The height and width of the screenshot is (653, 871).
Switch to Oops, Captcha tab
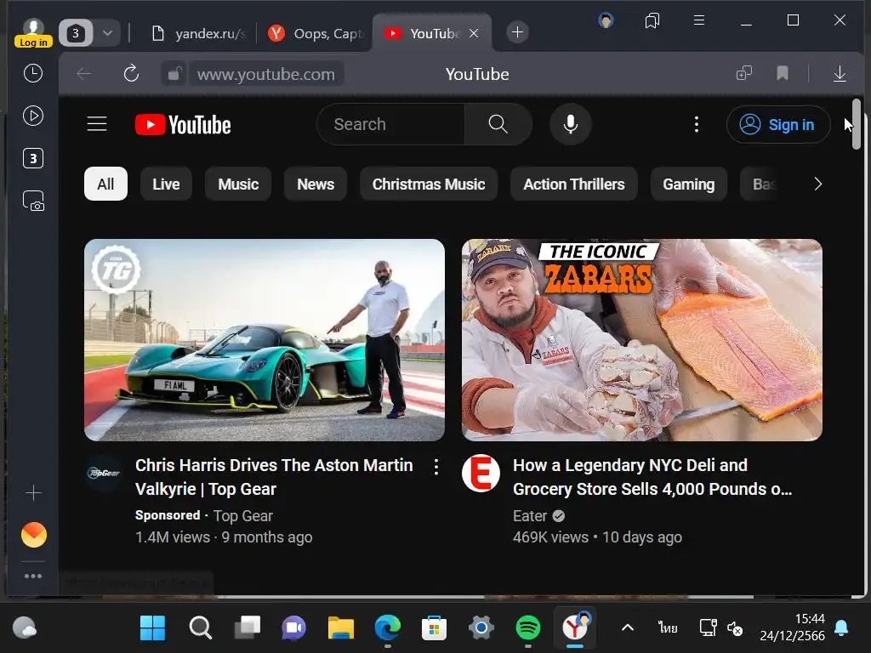pos(315,33)
